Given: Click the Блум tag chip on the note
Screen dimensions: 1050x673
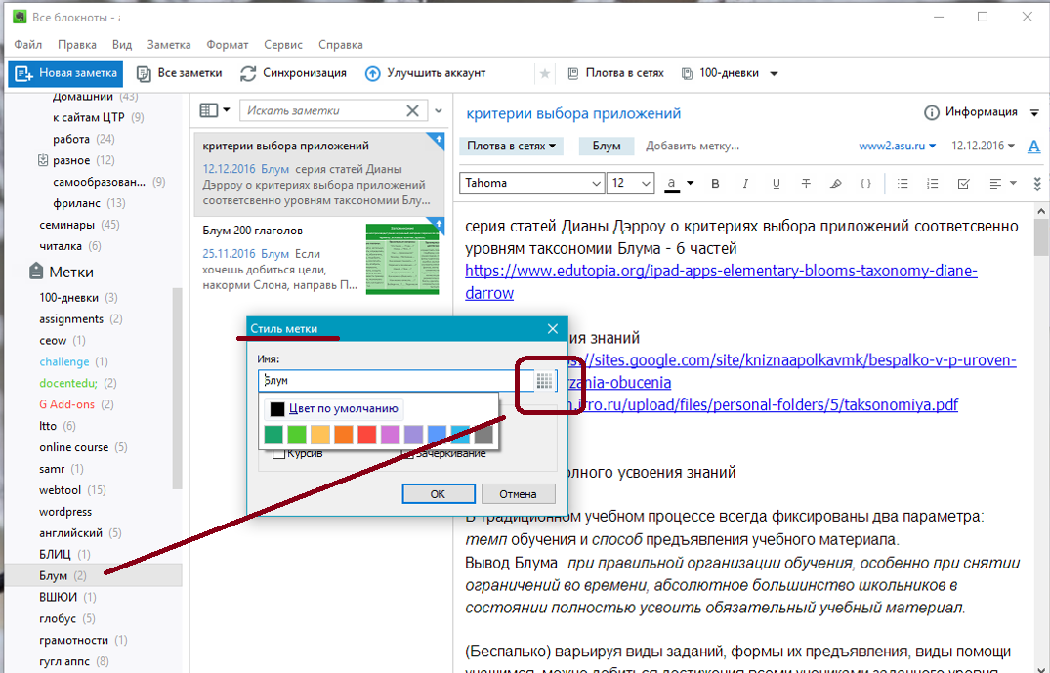Looking at the screenshot, I should click(606, 146).
